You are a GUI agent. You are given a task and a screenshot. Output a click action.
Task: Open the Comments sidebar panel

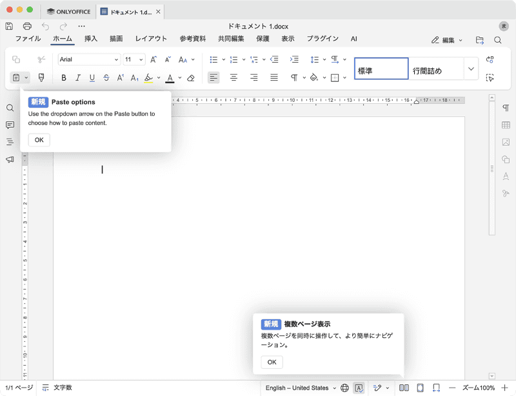click(x=10, y=124)
